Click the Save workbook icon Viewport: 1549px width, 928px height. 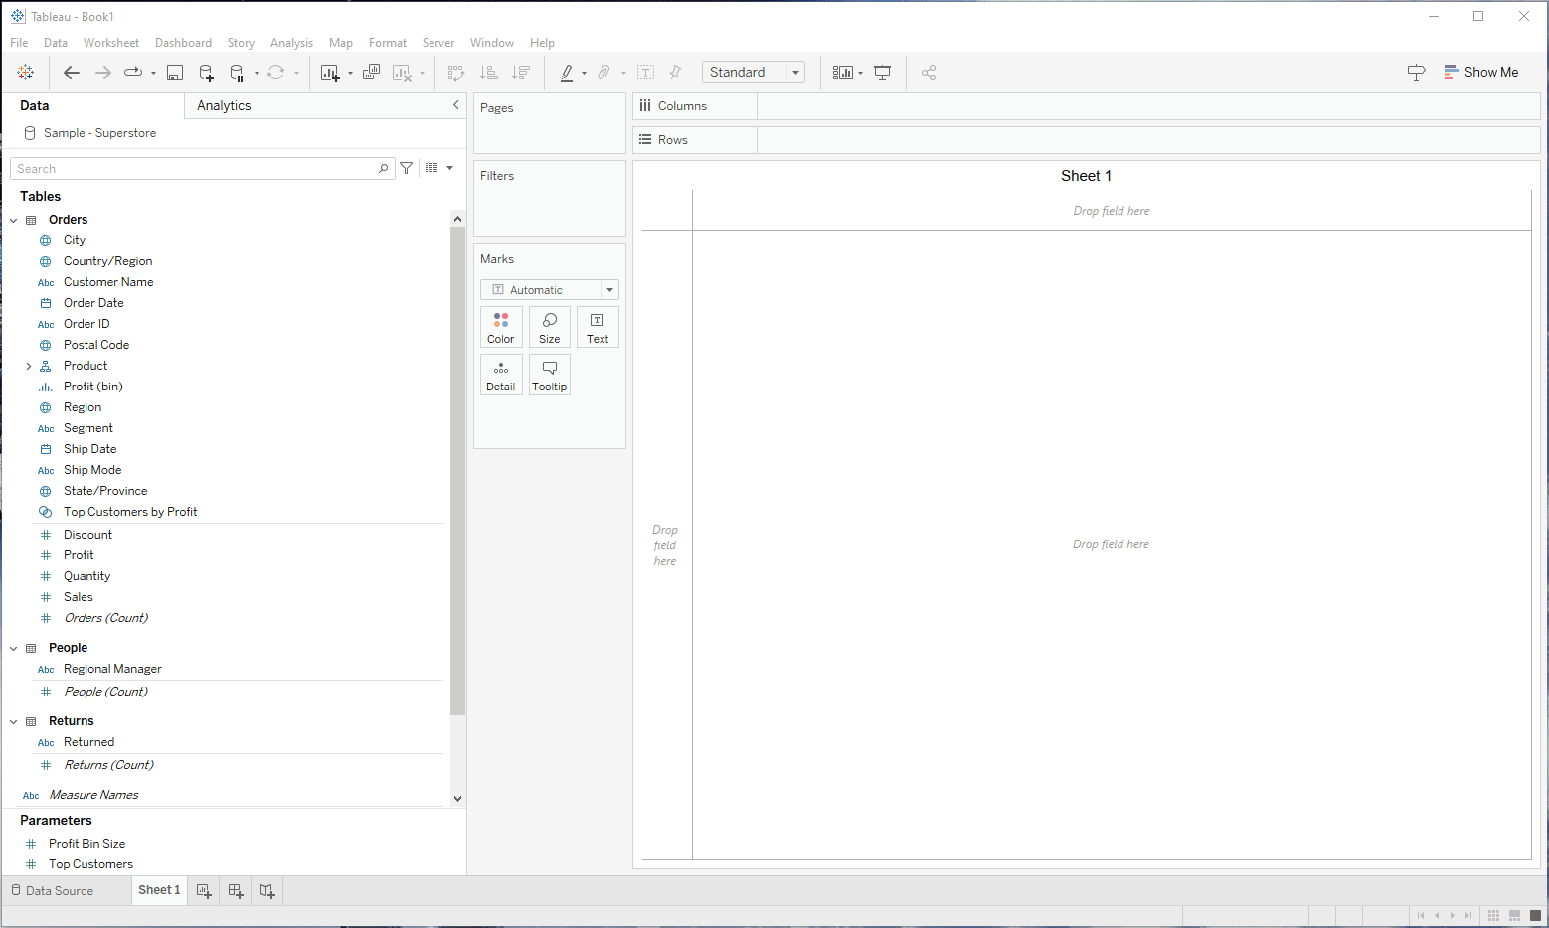[x=175, y=73]
